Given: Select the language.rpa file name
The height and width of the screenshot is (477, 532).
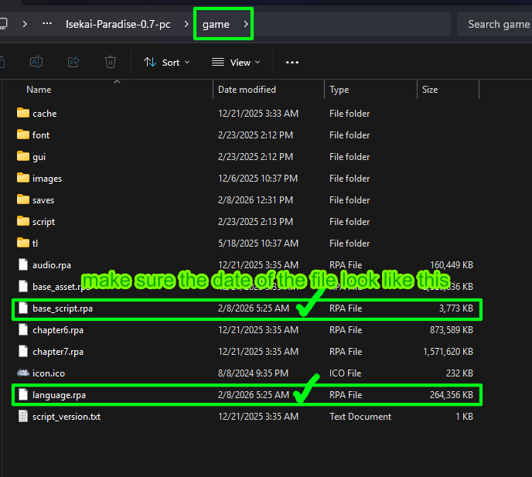Looking at the screenshot, I should [59, 396].
